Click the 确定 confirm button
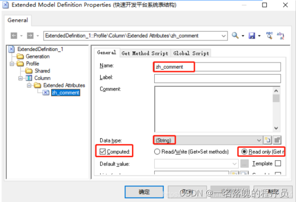 [144, 192]
